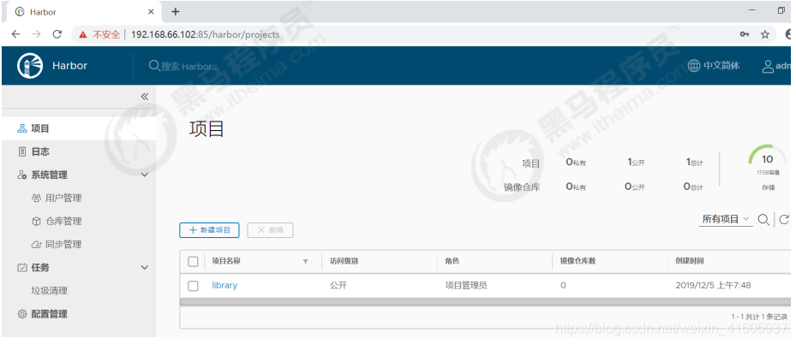Viewport: 796px width, 344px height.
Task: Check the library project row checkbox
Action: click(193, 286)
